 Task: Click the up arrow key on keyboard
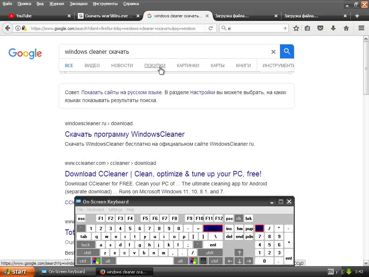(x=239, y=253)
